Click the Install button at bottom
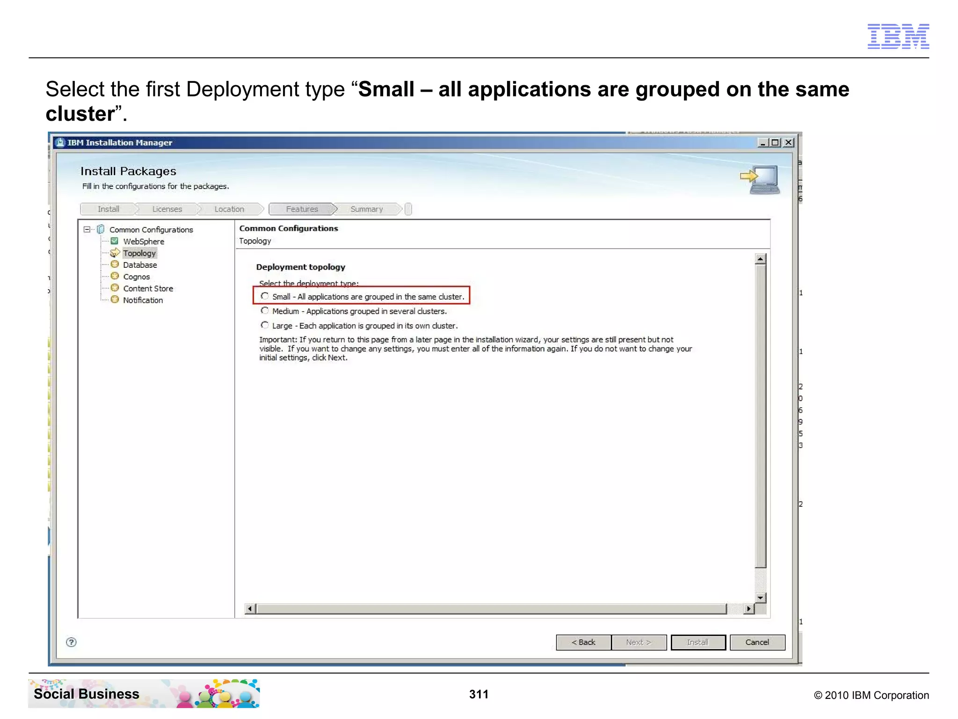The image size is (958, 719). coord(698,642)
